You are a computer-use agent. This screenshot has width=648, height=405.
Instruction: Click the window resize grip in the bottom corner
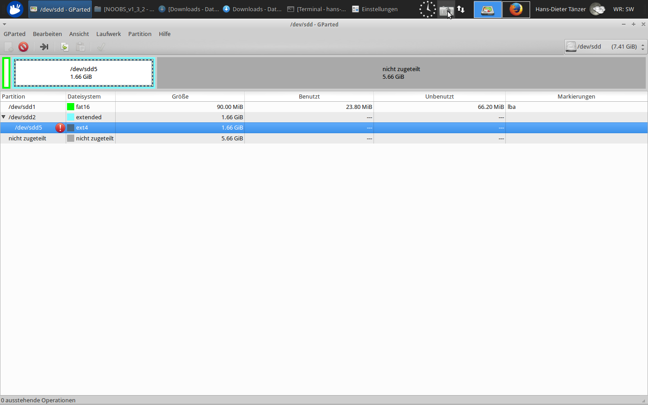(x=643, y=400)
